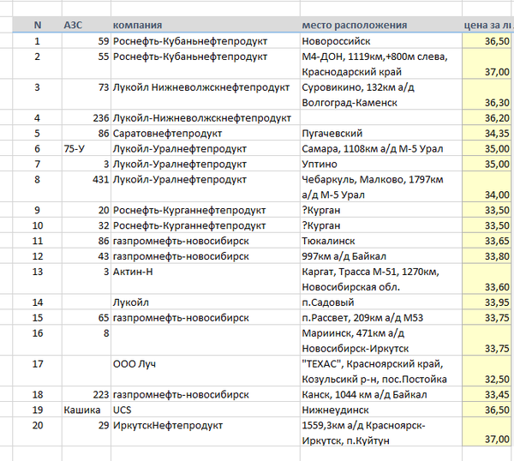Click the АЗС cell with value 431
514x461 pixels.
pos(87,187)
